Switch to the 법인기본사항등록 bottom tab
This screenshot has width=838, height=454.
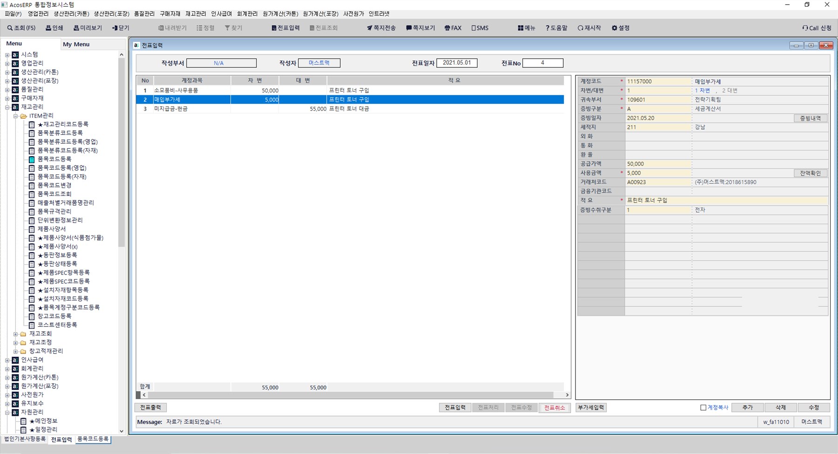(25, 439)
